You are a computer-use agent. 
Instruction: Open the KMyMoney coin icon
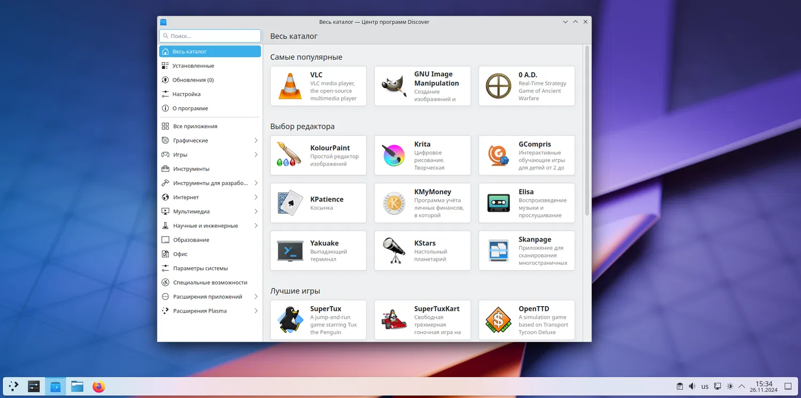click(395, 203)
